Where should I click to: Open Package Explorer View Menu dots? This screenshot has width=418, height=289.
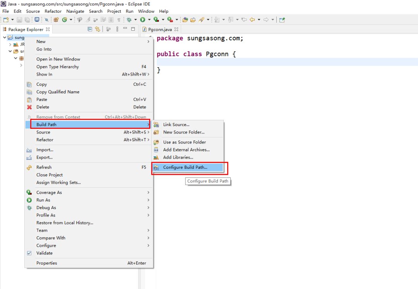[117, 29]
